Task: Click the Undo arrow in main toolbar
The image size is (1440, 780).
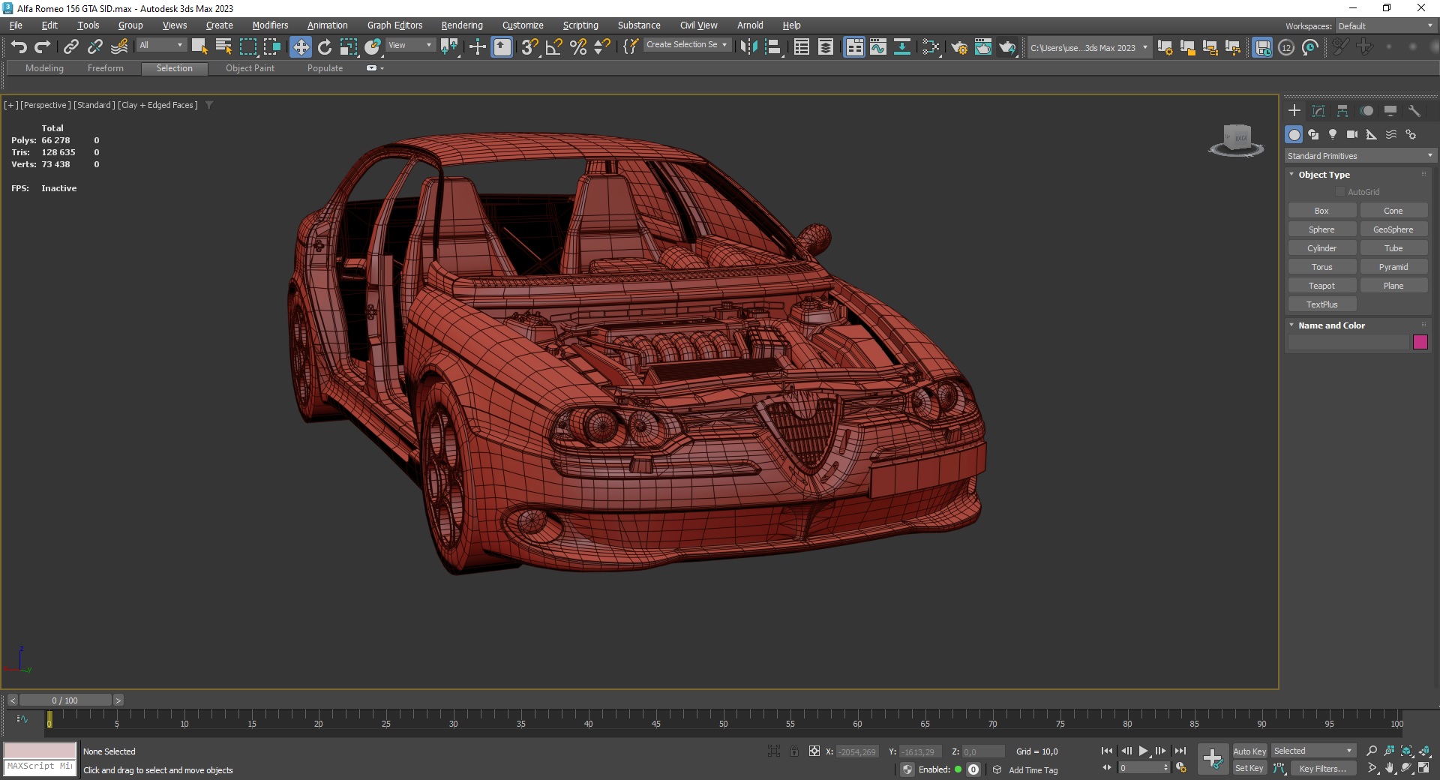Action: pyautogui.click(x=19, y=47)
